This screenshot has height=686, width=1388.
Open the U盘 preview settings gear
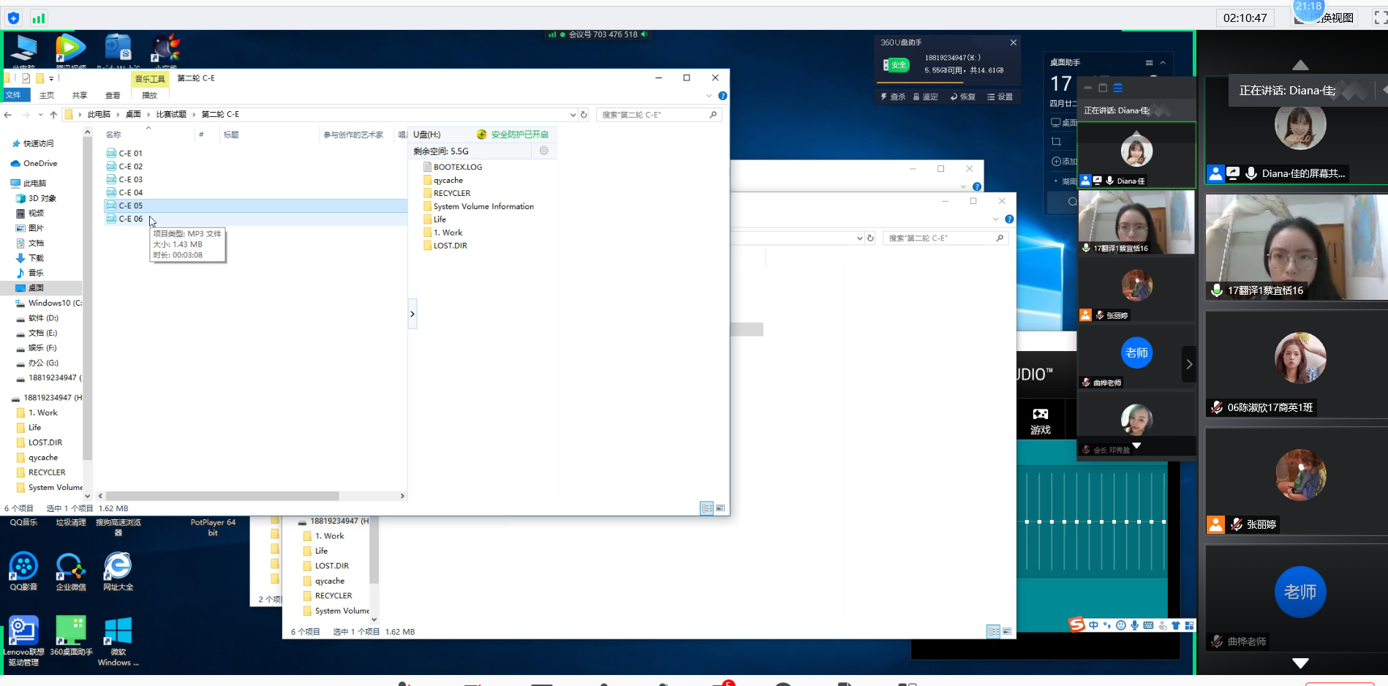point(544,151)
